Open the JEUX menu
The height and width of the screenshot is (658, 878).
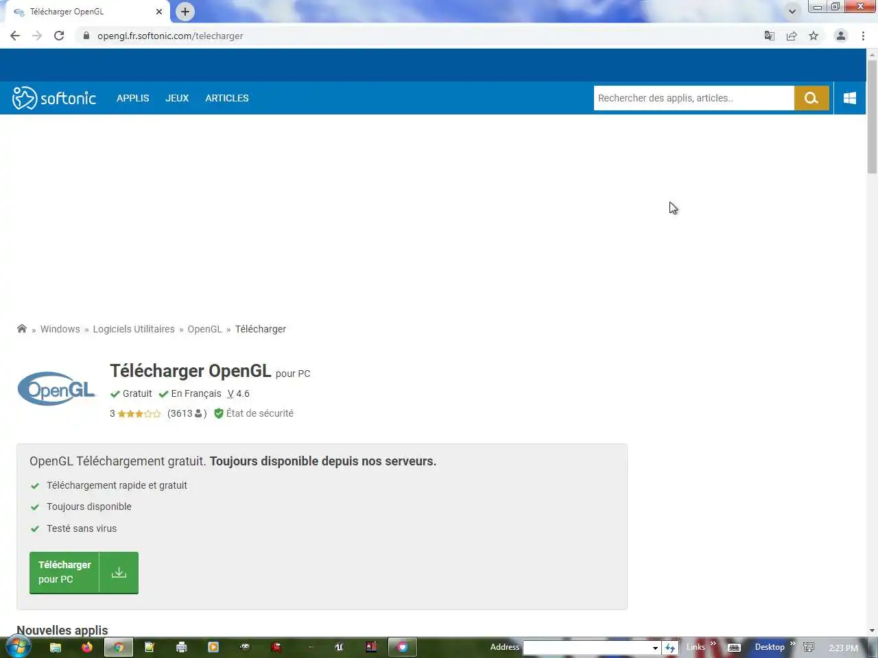point(177,98)
